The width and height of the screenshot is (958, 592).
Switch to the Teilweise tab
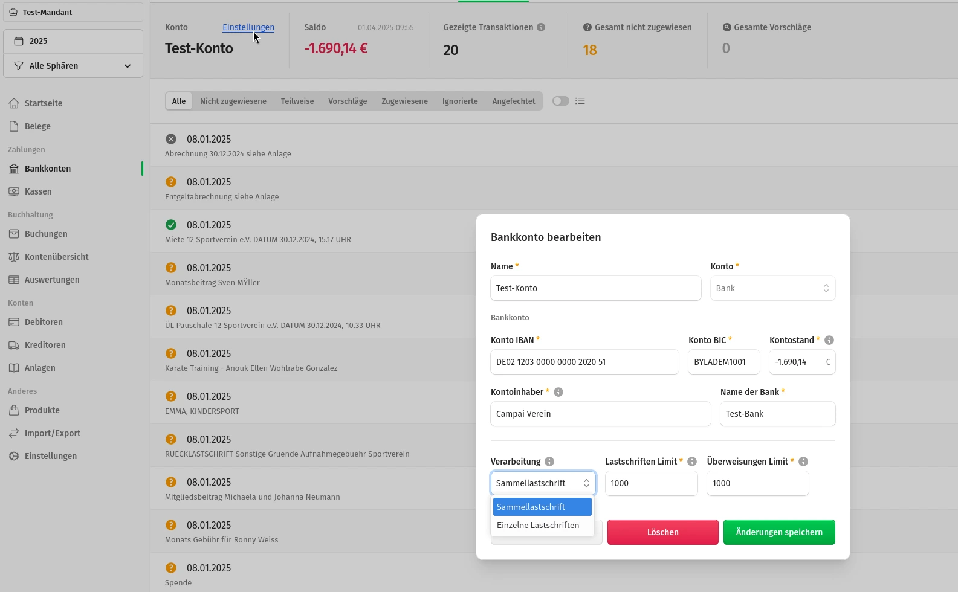(x=297, y=101)
